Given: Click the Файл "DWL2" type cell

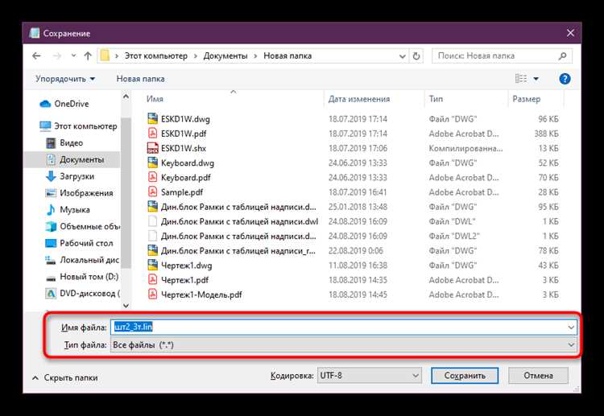Looking at the screenshot, I should point(454,237).
